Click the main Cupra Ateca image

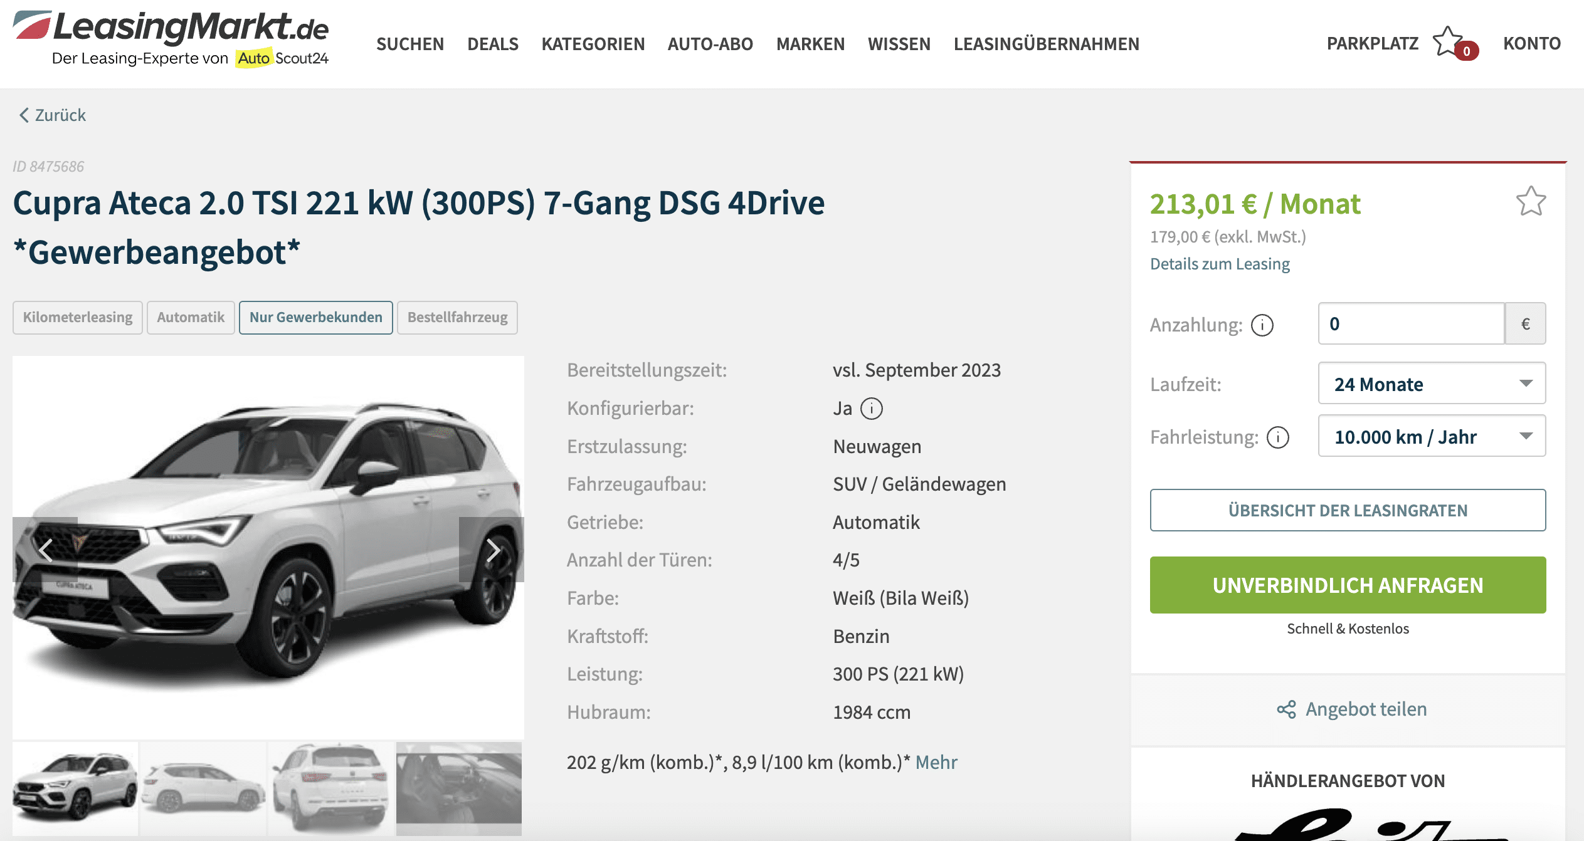pyautogui.click(x=268, y=548)
